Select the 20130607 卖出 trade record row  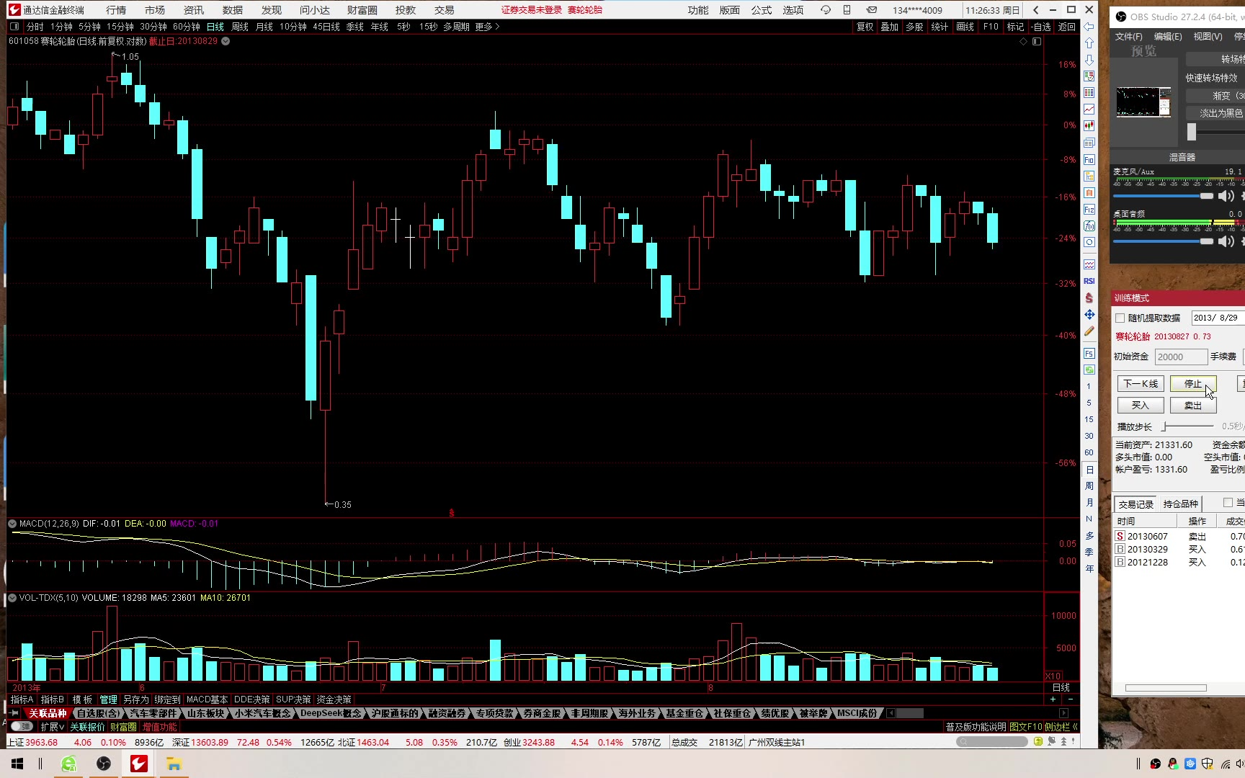pos(1179,536)
